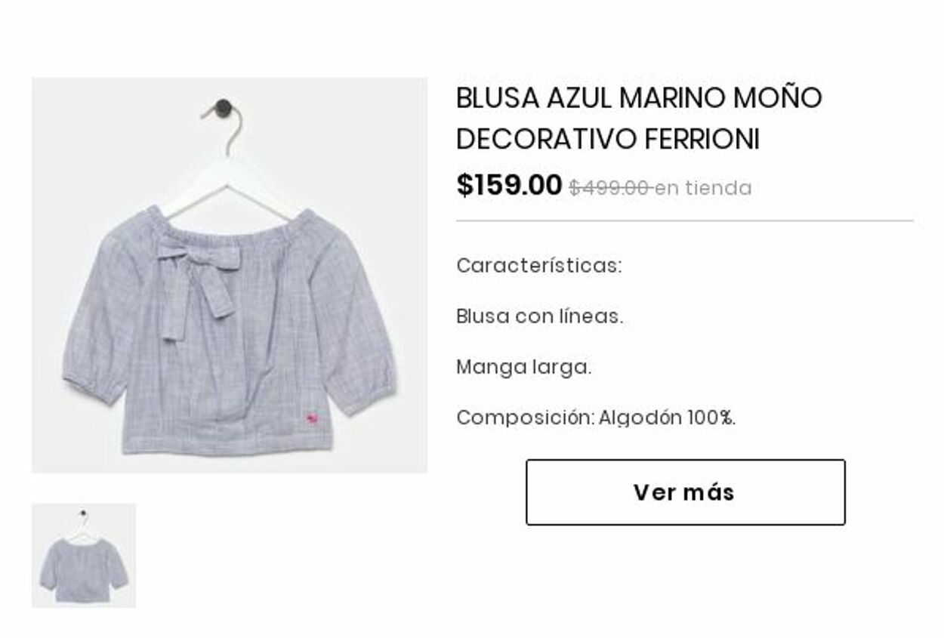Click the divider line below the price
This screenshot has height=638, width=944.
tap(685, 221)
